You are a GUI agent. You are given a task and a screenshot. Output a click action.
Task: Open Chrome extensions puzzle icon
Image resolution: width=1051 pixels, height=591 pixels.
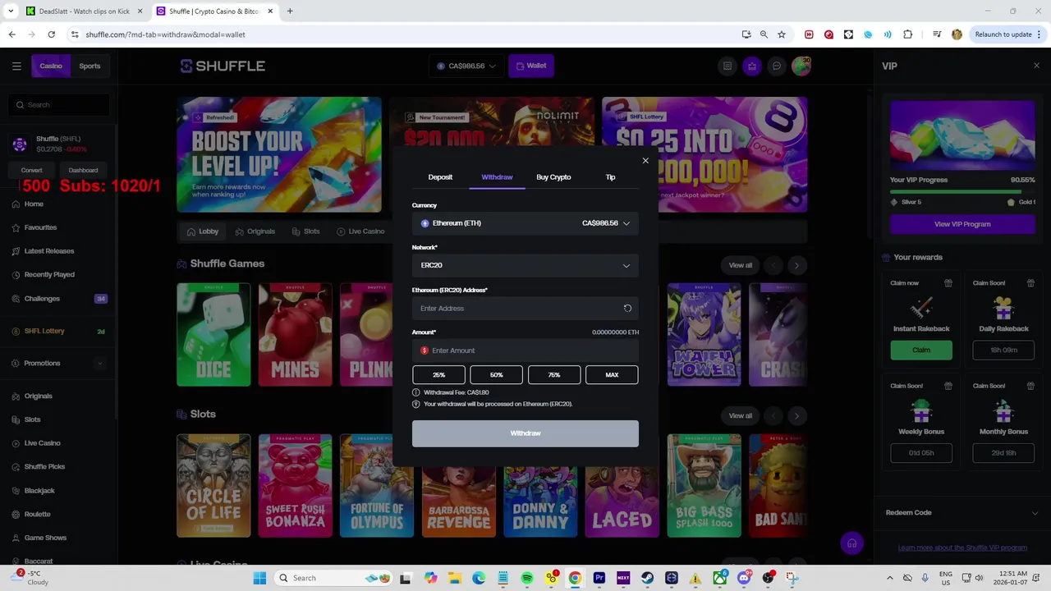(907, 34)
